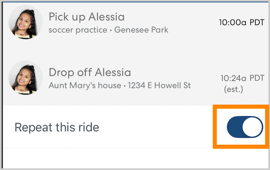Screen dimensions: 270x170
Task: Tap the (est.) estimate note
Action: coord(233,89)
